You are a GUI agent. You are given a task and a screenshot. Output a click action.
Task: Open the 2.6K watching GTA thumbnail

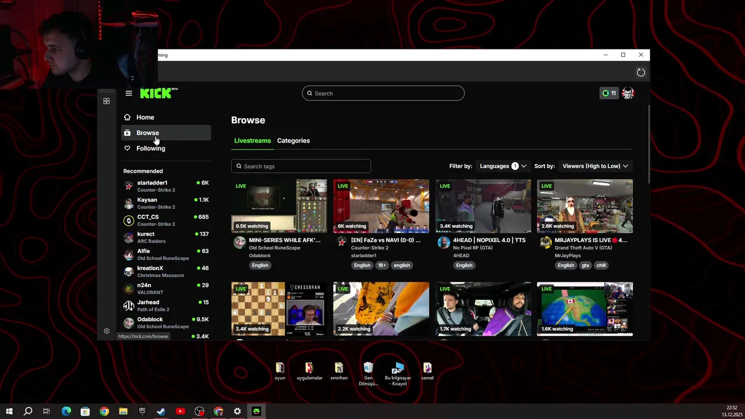click(585, 206)
